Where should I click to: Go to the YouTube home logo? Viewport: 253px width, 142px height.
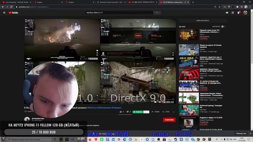[x=13, y=13]
